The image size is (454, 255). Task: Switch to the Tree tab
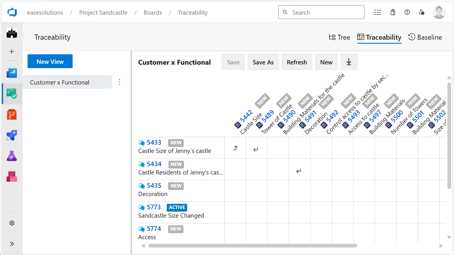coord(339,37)
